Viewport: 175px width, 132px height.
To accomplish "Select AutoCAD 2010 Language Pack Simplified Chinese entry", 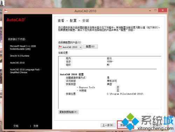I will (26, 71).
